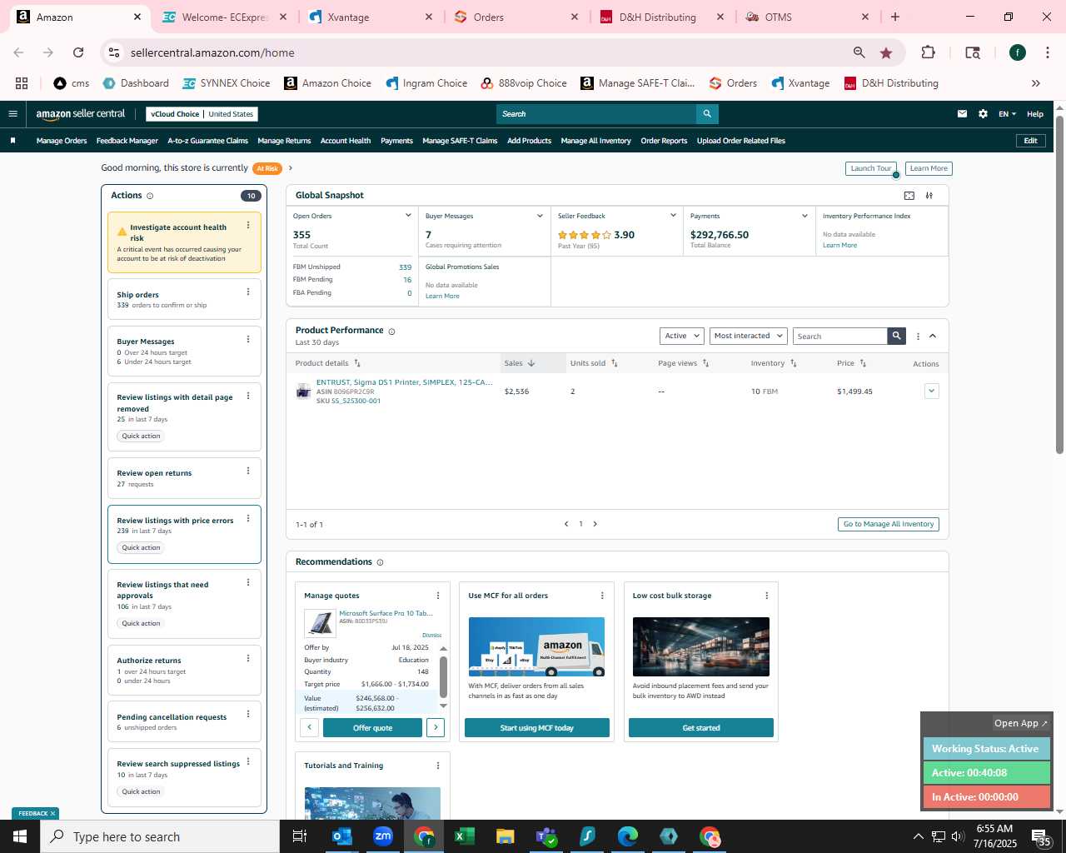
Task: Open Manage quotes card options menu
Action: point(438,596)
